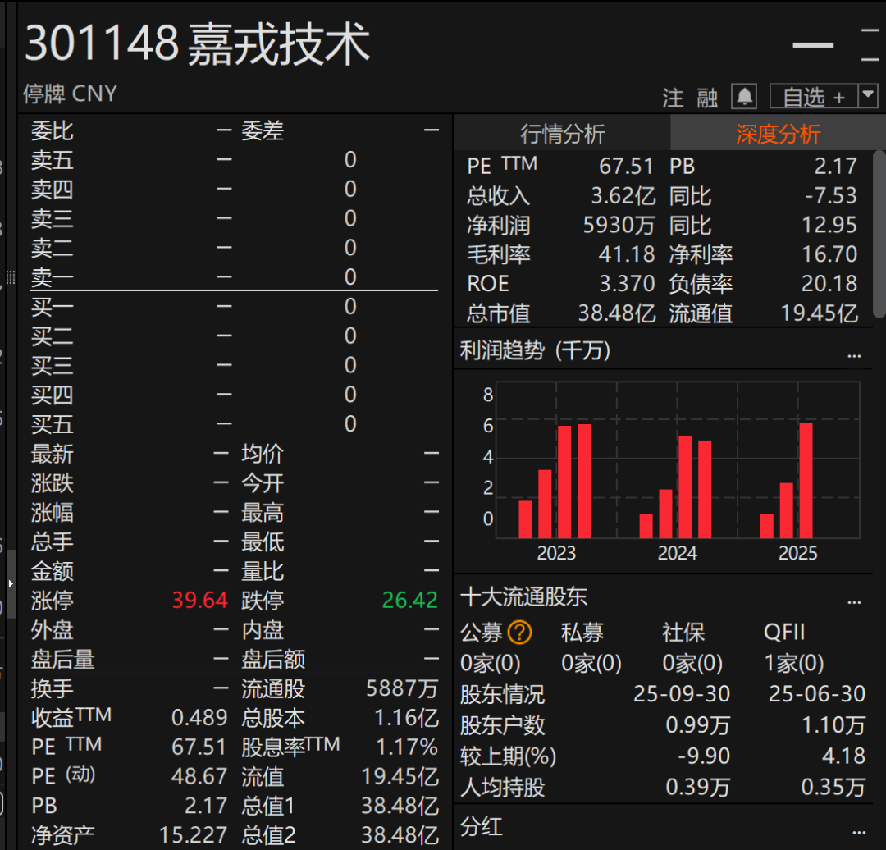Add the stock via the 自选 + button
The height and width of the screenshot is (850, 886).
(813, 97)
